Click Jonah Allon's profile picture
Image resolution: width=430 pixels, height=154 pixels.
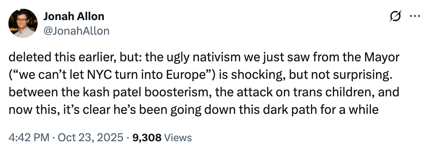coord(23,23)
